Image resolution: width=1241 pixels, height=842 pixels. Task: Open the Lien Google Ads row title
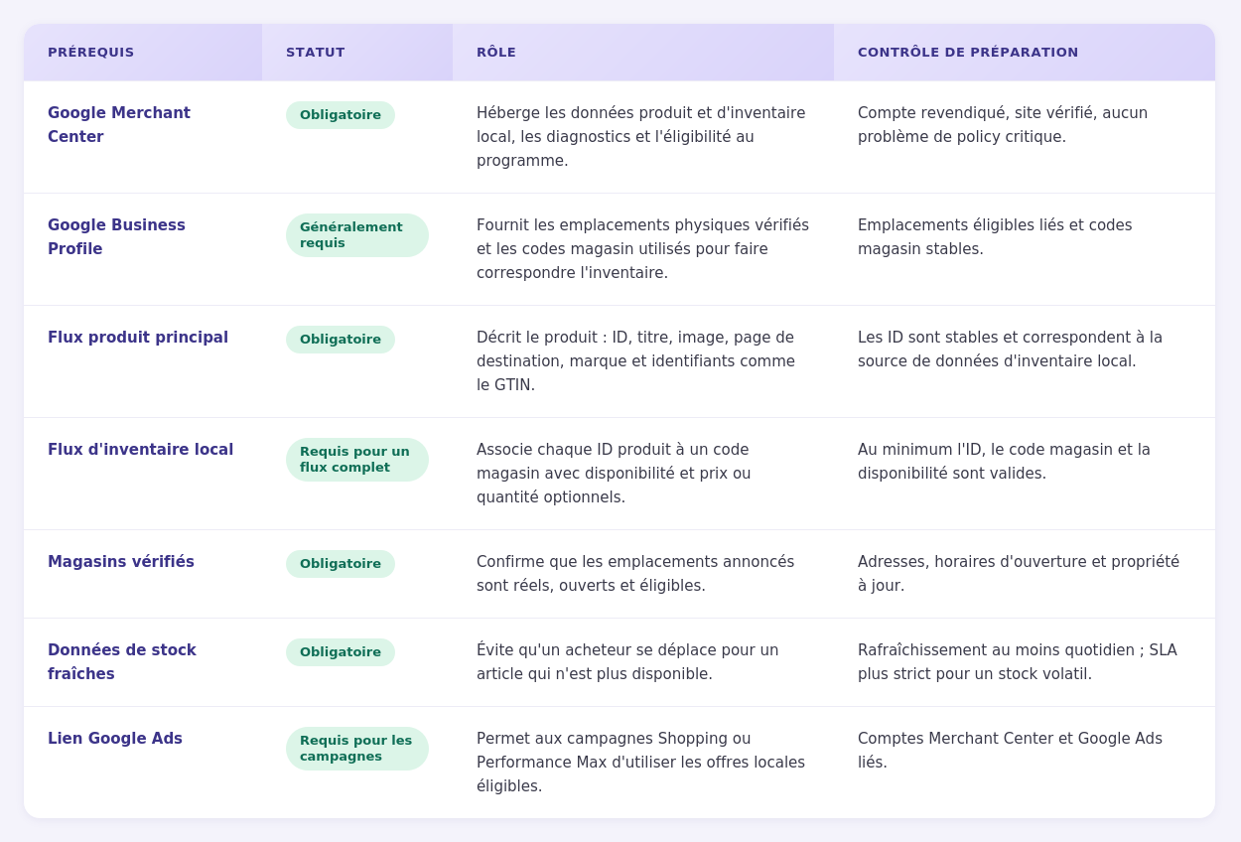click(x=115, y=739)
